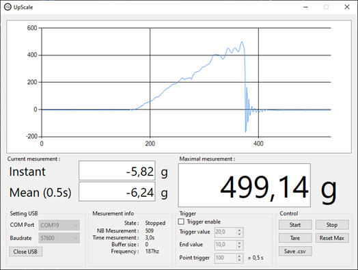
Task: Click the Close USB button
Action: click(x=25, y=252)
